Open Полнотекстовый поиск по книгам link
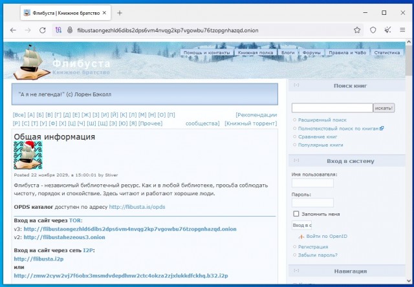The image size is (414, 287). tap(338, 129)
